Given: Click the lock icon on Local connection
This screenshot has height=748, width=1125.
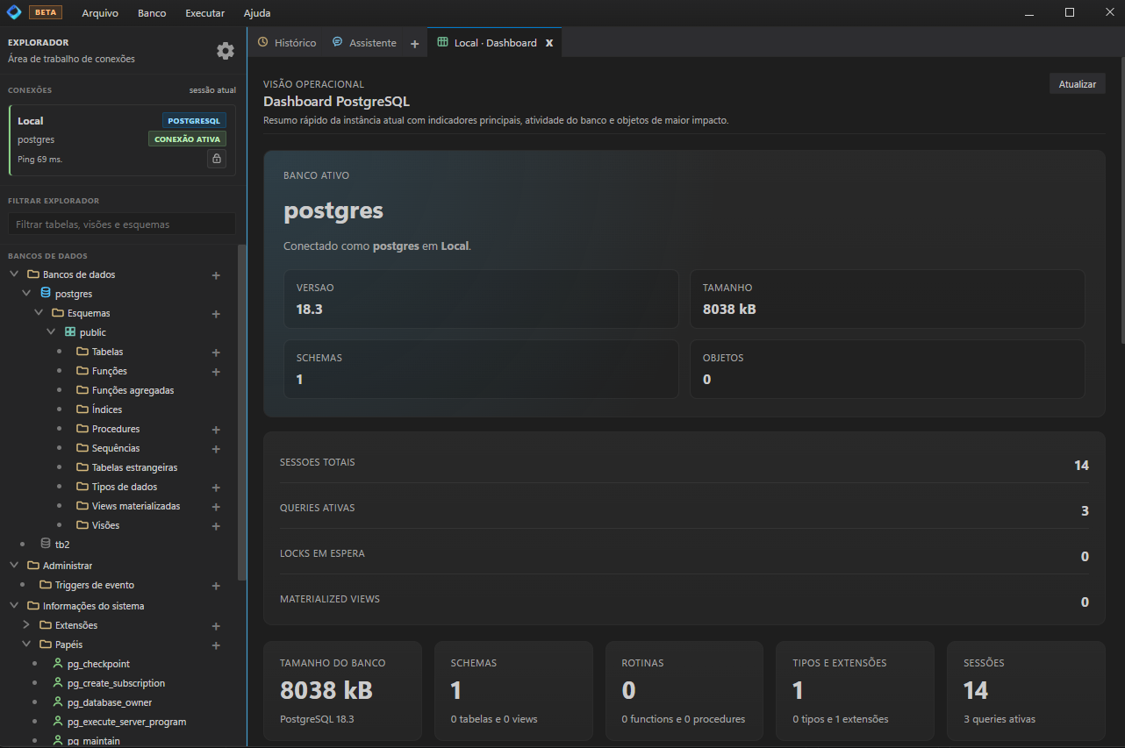Looking at the screenshot, I should coord(217,159).
